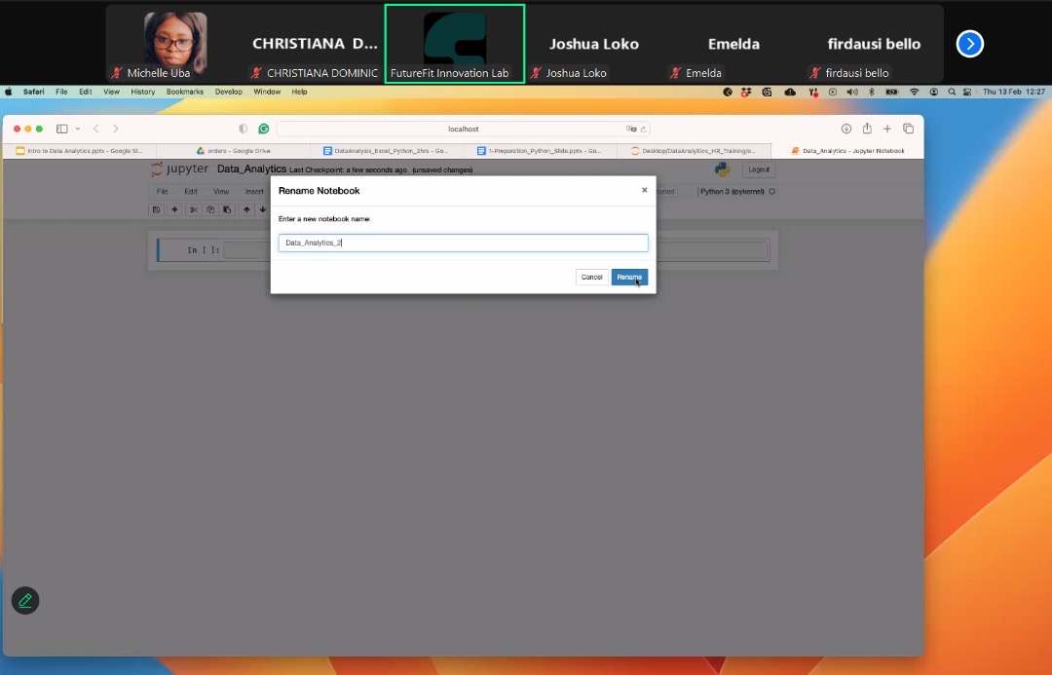1052x675 pixels.
Task: Select Joshua Loko's participant tile
Action: 594,44
